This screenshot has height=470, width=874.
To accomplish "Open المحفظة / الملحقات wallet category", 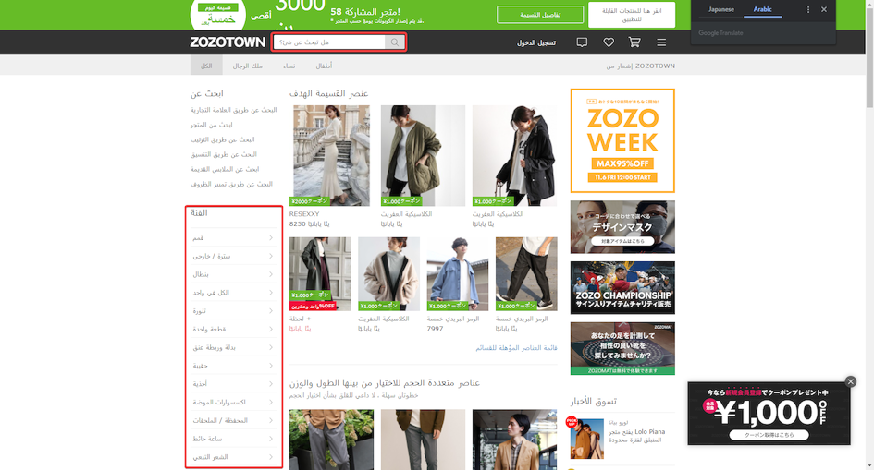I will pyautogui.click(x=234, y=420).
